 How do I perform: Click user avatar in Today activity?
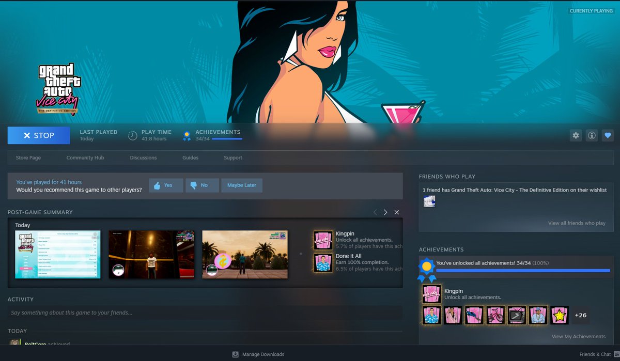(x=16, y=343)
